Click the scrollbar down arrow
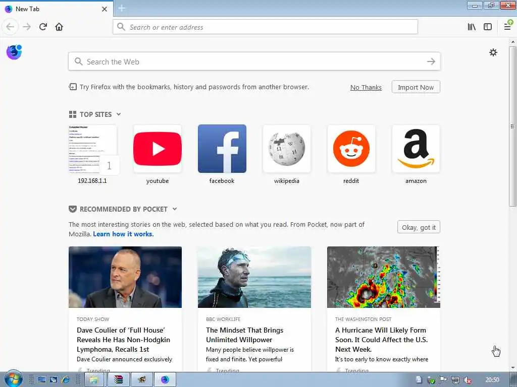The image size is (517, 387). pyautogui.click(x=512, y=368)
